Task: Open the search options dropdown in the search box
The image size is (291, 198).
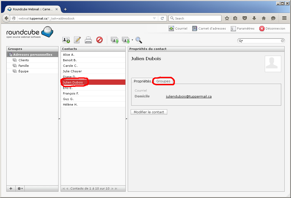Action: coord(241,41)
